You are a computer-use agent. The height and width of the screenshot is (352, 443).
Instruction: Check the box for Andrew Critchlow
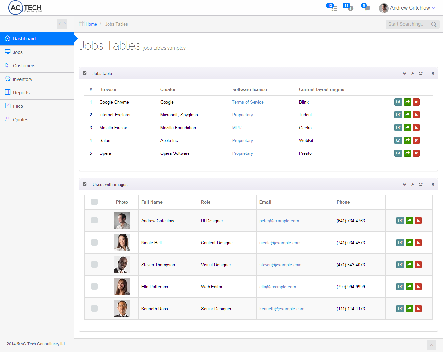pos(94,220)
